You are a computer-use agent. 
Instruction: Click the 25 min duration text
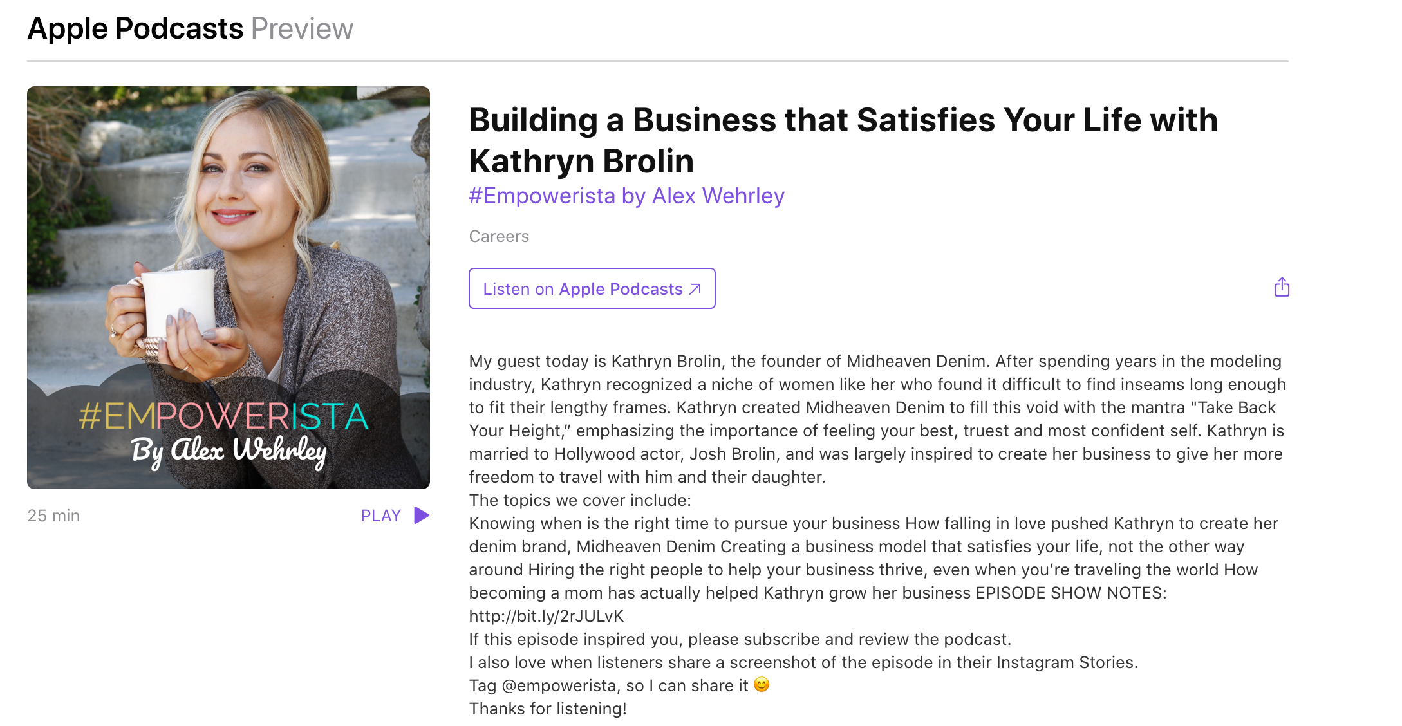pyautogui.click(x=53, y=516)
